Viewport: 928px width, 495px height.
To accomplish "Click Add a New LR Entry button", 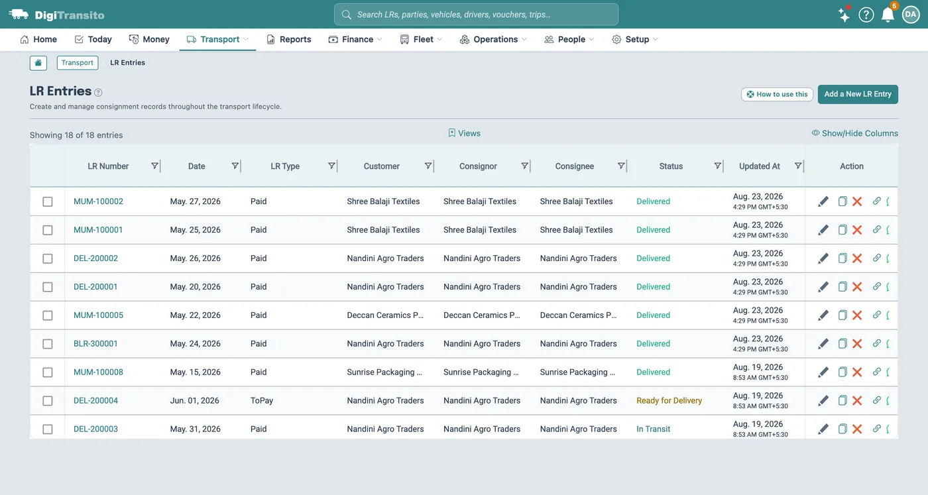I will point(858,94).
